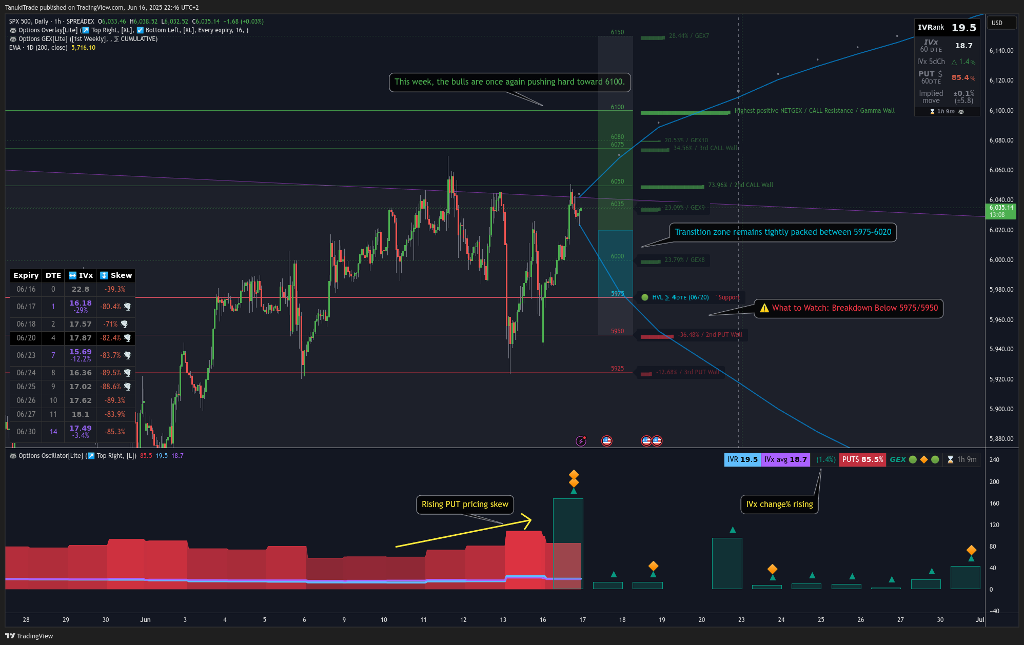
Task: Click the Jun label on the date axis
Action: tap(145, 620)
